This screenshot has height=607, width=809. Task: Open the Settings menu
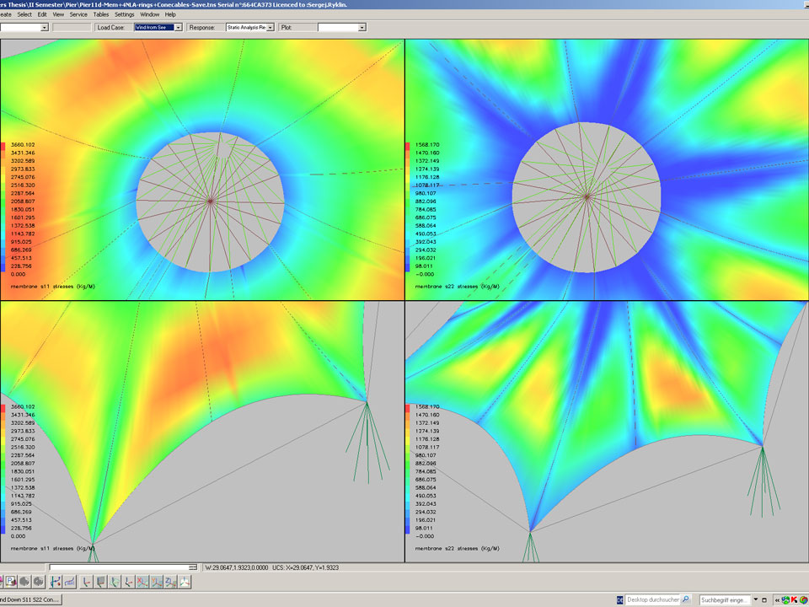pyautogui.click(x=124, y=14)
